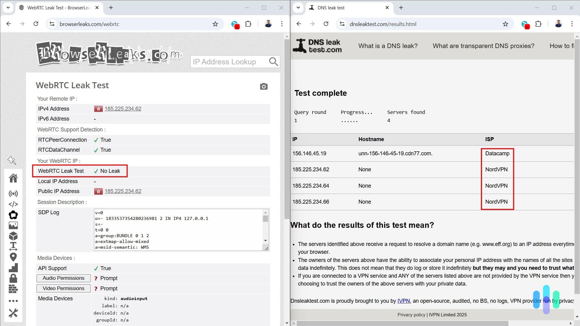Select the wrench tools icon in the sidebar

coord(13,313)
